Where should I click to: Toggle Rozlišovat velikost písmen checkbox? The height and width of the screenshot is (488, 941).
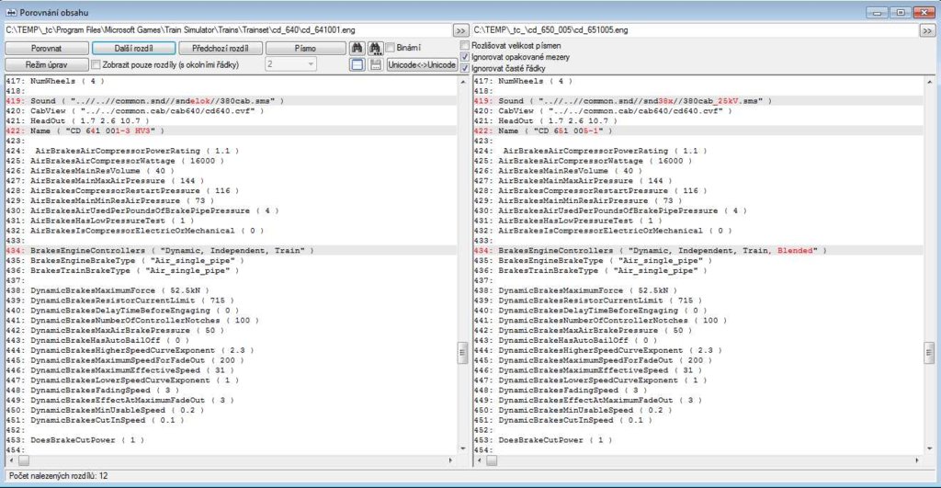coord(465,45)
